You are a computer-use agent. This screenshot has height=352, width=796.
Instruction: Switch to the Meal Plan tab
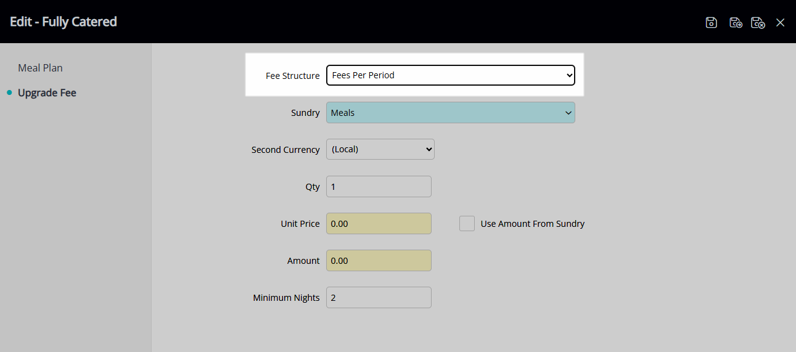(x=41, y=68)
